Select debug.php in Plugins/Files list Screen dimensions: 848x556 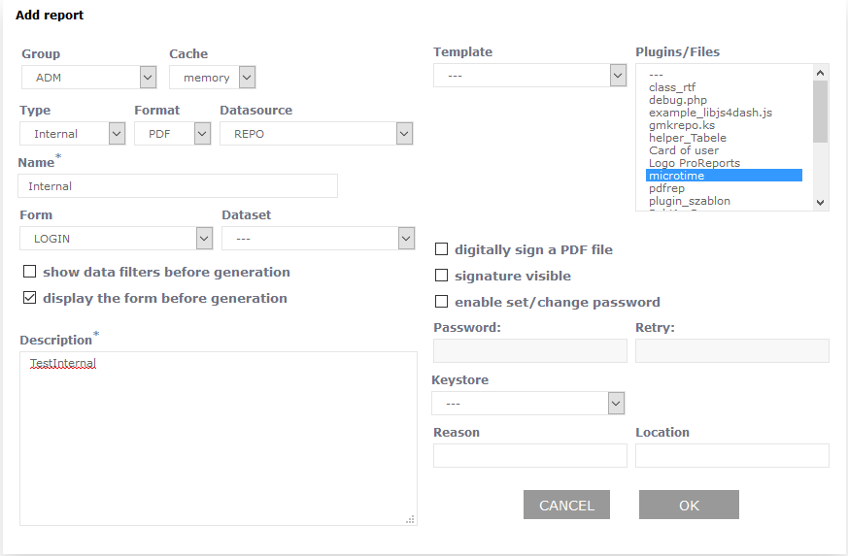[678, 100]
